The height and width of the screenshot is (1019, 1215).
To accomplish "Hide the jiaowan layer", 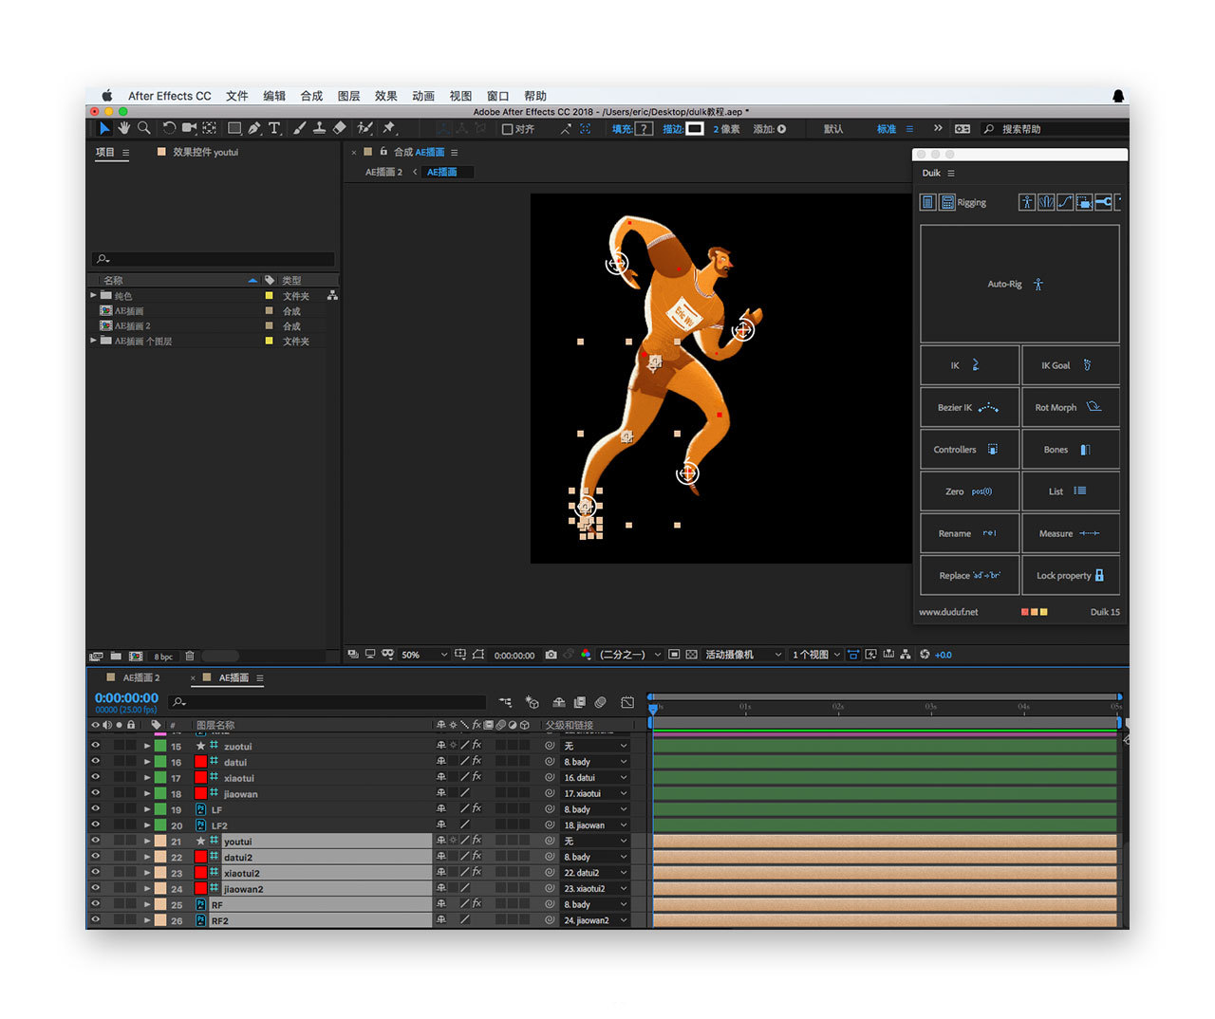I will [x=95, y=793].
